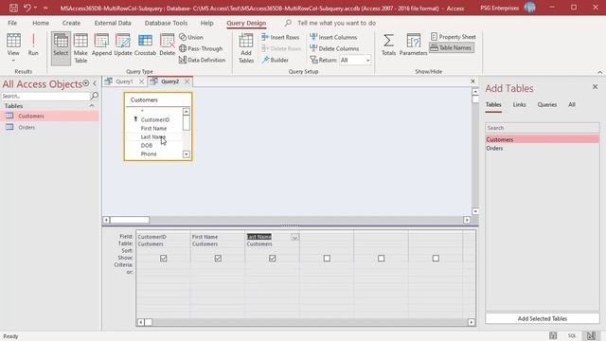This screenshot has height=341, width=606.
Task: Click Insert Rows in Query Setup
Action: pos(280,37)
